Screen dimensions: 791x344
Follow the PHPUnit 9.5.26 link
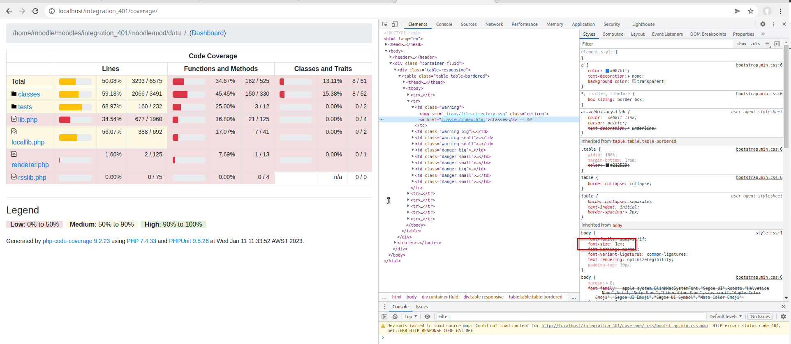(189, 241)
